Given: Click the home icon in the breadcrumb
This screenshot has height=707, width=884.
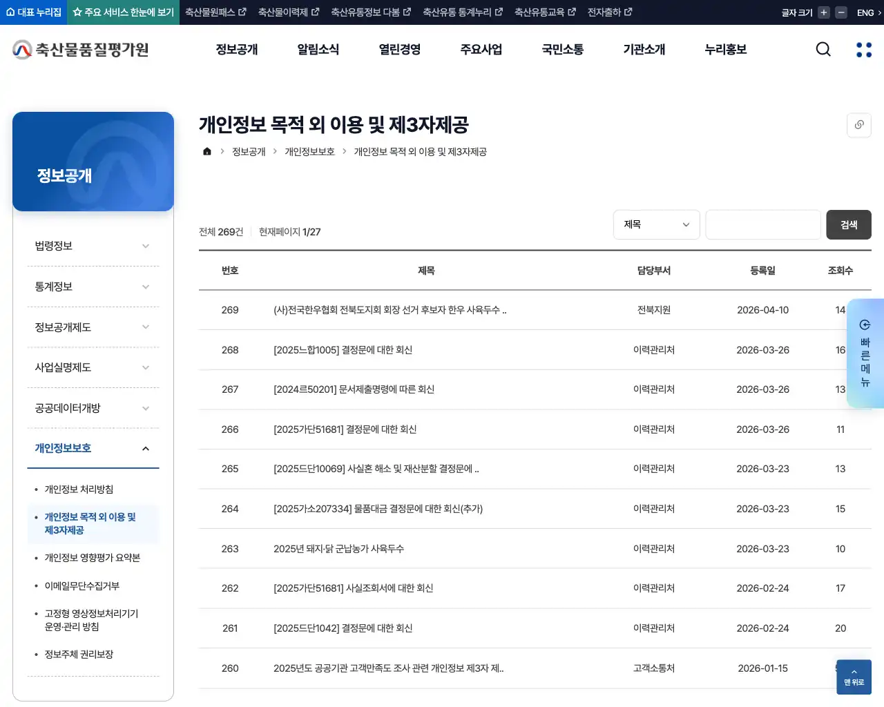Looking at the screenshot, I should (206, 151).
